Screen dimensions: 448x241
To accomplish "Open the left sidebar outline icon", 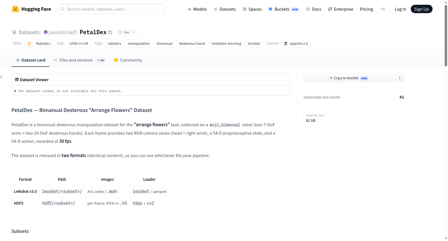I will pyautogui.click(x=1, y=77).
